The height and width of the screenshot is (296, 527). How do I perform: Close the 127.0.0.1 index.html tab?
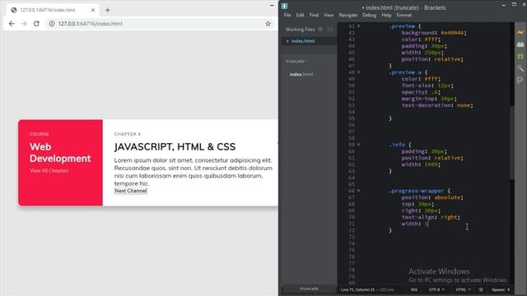tap(93, 10)
